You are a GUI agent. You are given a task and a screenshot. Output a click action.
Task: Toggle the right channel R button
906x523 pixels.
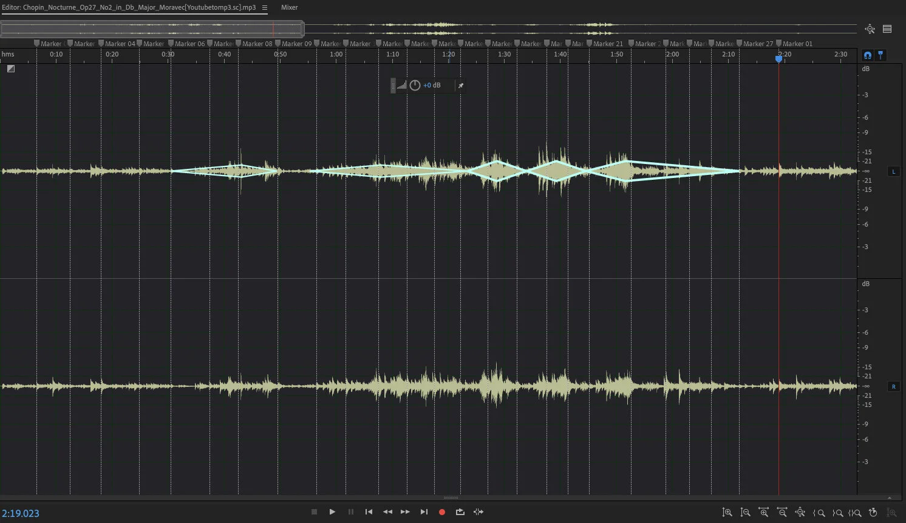(893, 386)
